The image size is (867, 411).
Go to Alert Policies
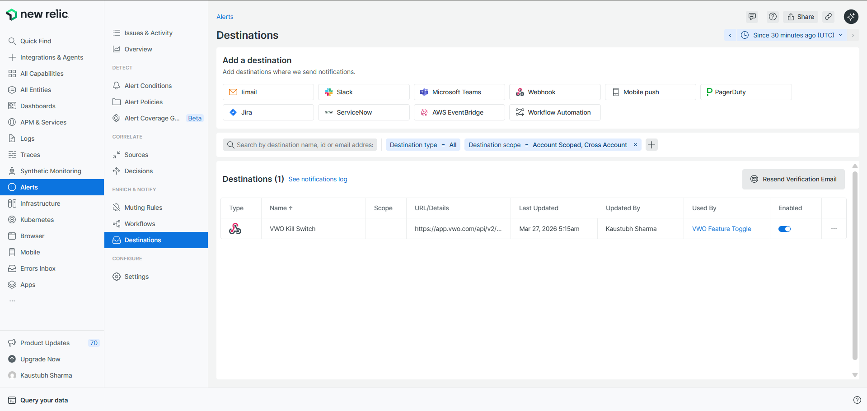point(156,102)
